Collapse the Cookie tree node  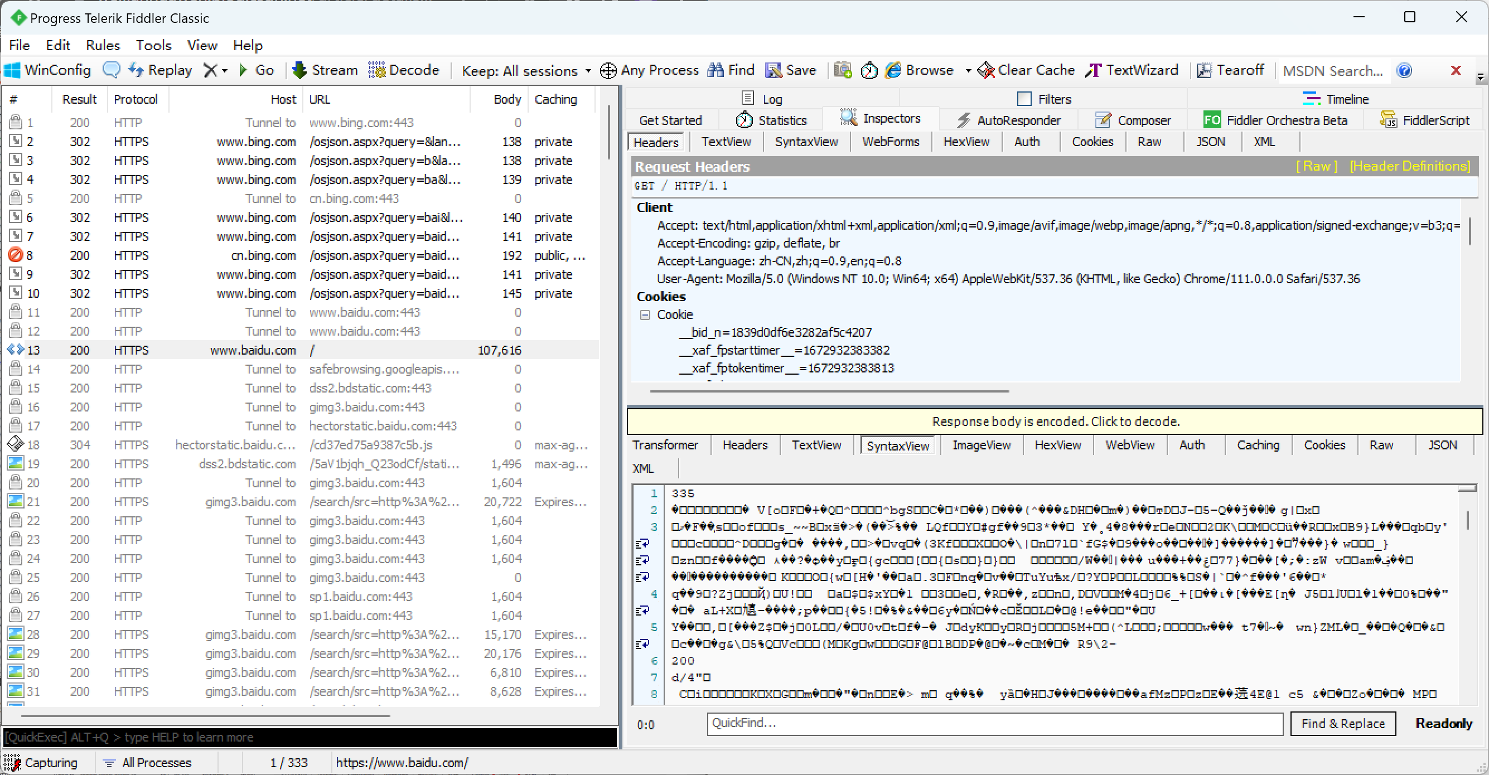point(645,315)
